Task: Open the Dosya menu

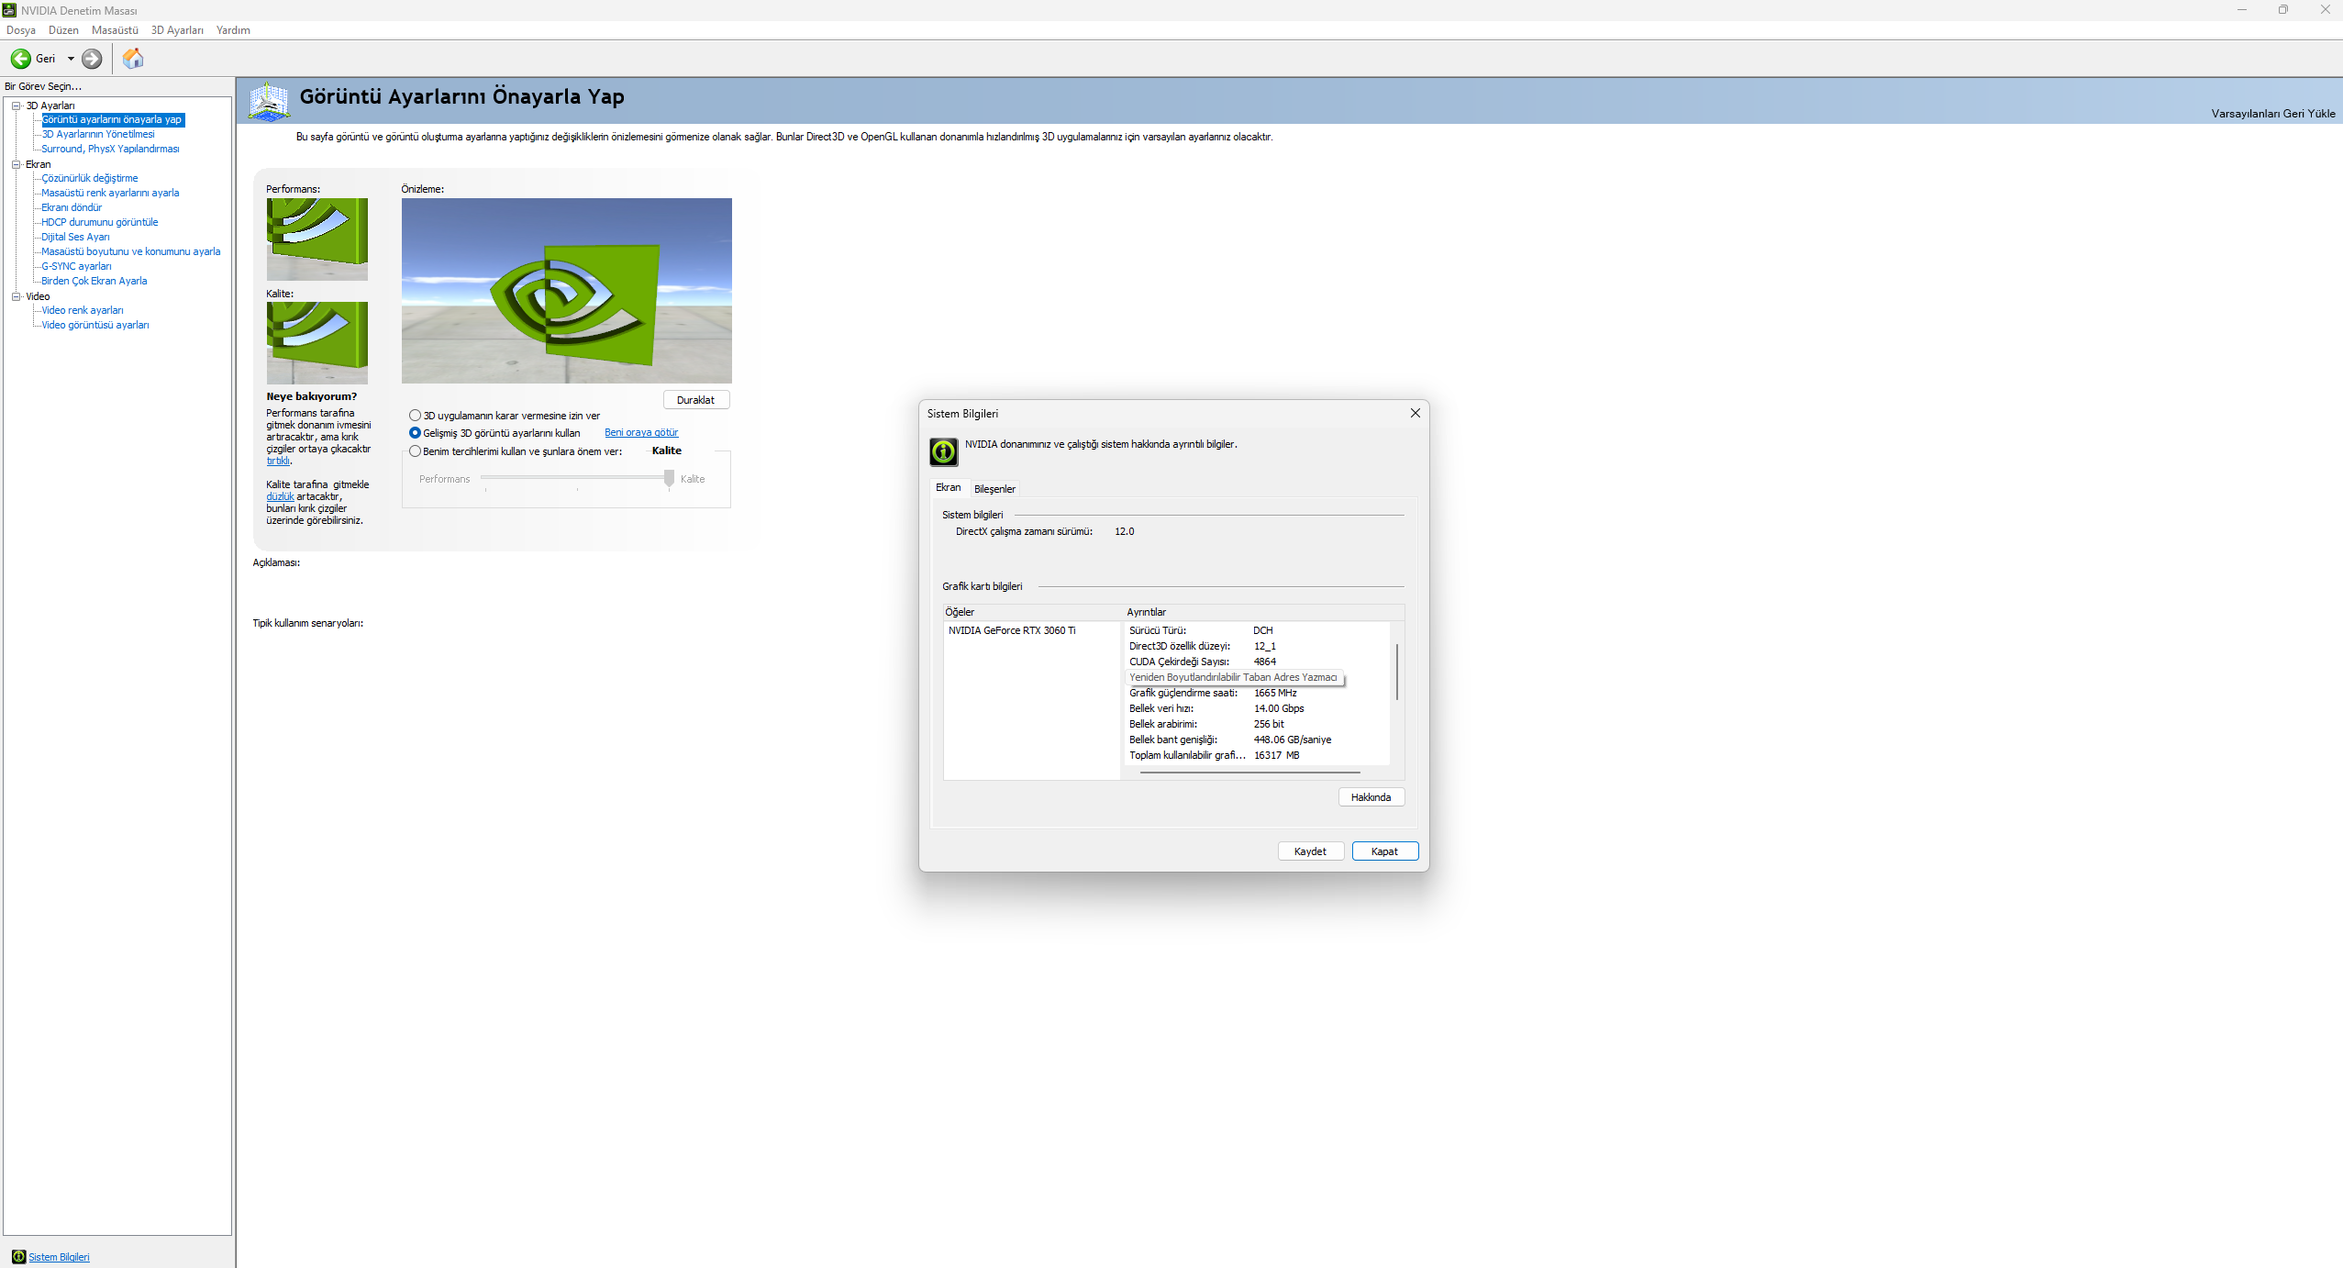Action: 21,30
